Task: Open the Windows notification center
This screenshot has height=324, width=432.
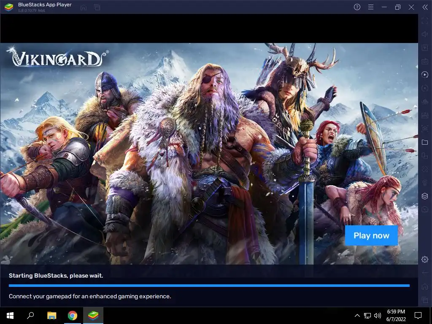Action: click(x=418, y=316)
